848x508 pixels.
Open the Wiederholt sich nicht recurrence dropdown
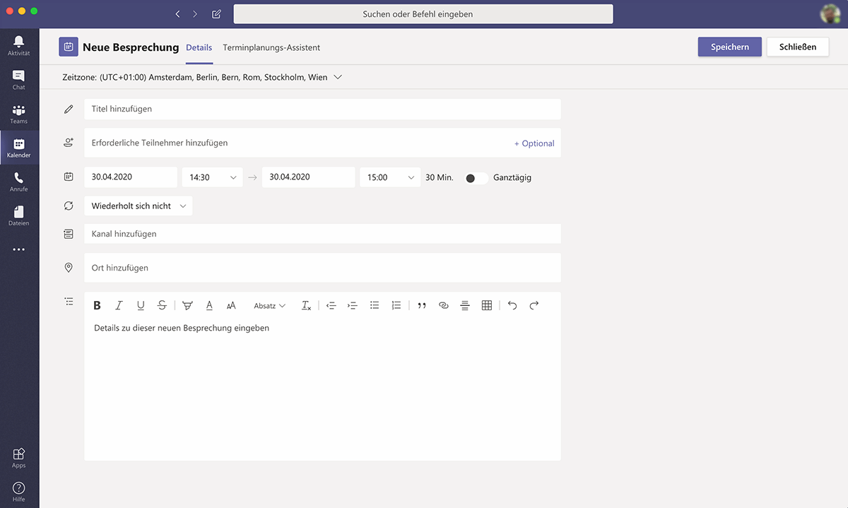(x=138, y=206)
